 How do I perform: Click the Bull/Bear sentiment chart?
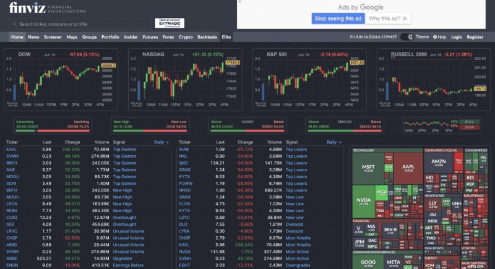coord(442,126)
